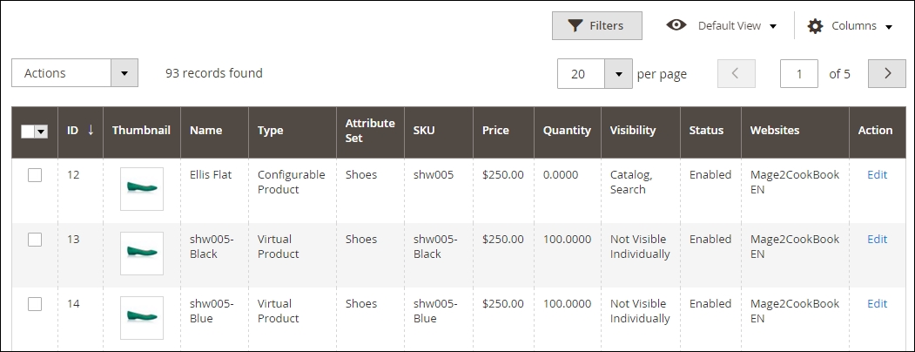Viewport: 915px width, 352px height.
Task: Click the funnel Filters button
Action: pyautogui.click(x=596, y=26)
